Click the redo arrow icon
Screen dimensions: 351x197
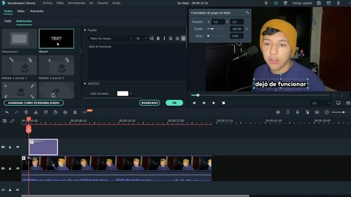click(16, 112)
